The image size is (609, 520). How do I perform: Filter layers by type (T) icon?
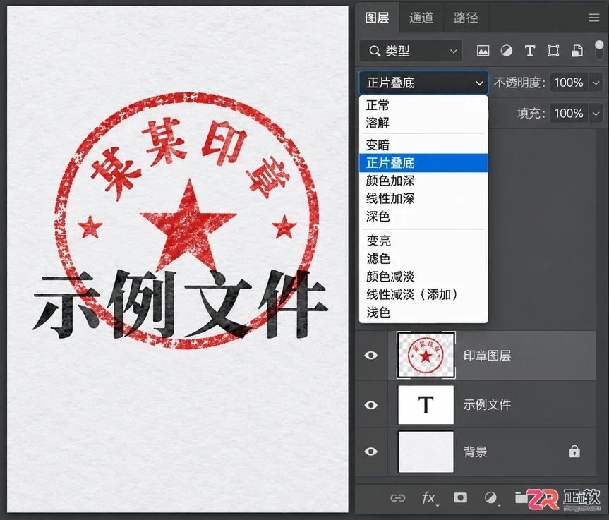(x=530, y=51)
